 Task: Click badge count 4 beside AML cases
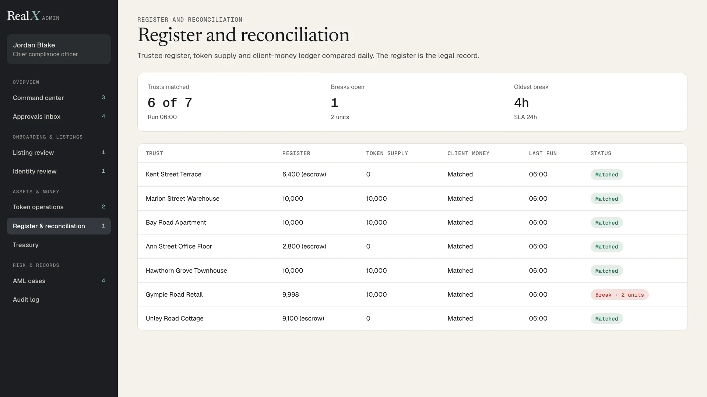coord(103,280)
